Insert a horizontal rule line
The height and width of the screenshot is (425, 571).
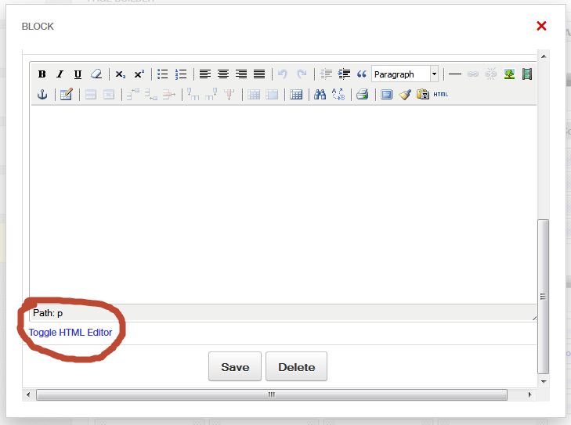(x=455, y=74)
